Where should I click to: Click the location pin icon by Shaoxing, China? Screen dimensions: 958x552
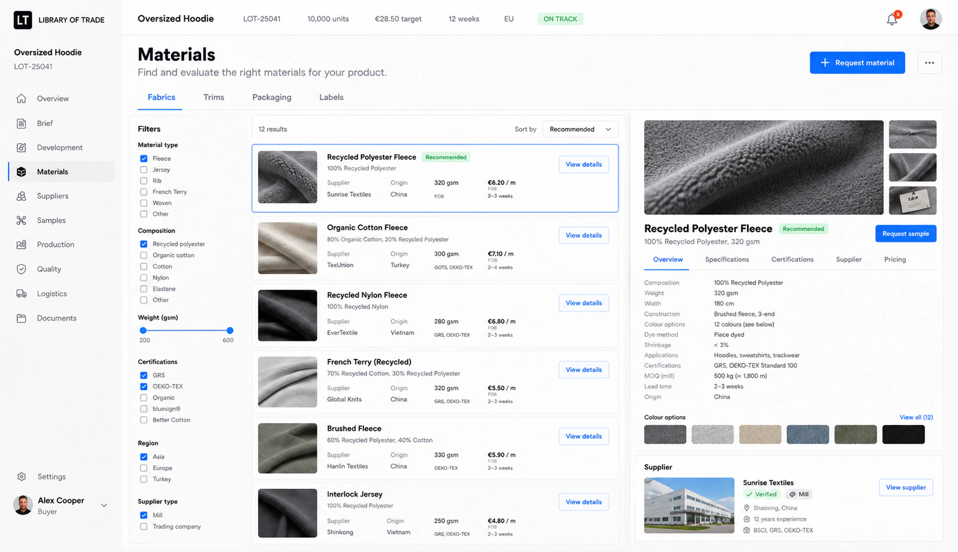pyautogui.click(x=747, y=508)
